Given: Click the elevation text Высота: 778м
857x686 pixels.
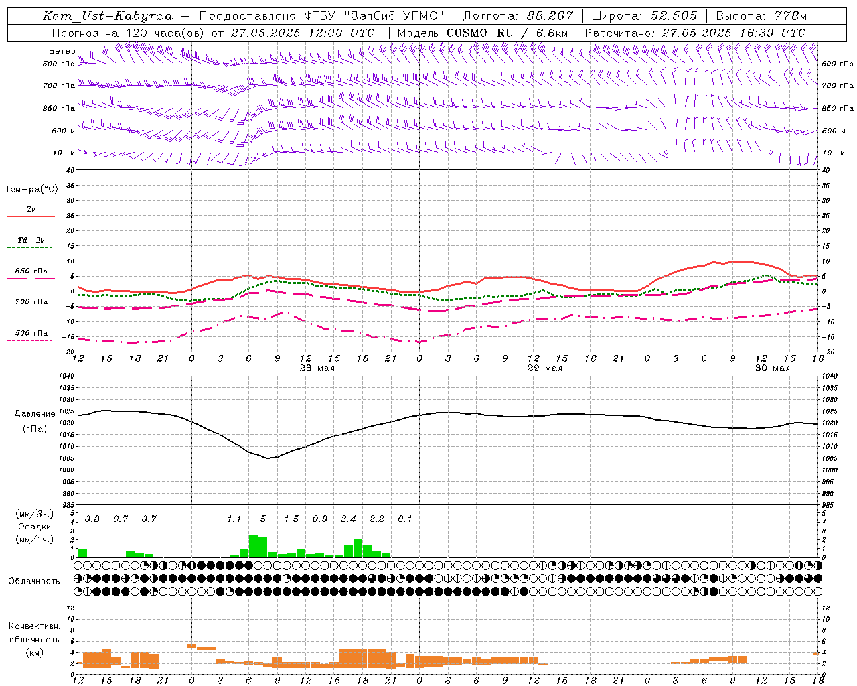Looking at the screenshot, I should [761, 16].
